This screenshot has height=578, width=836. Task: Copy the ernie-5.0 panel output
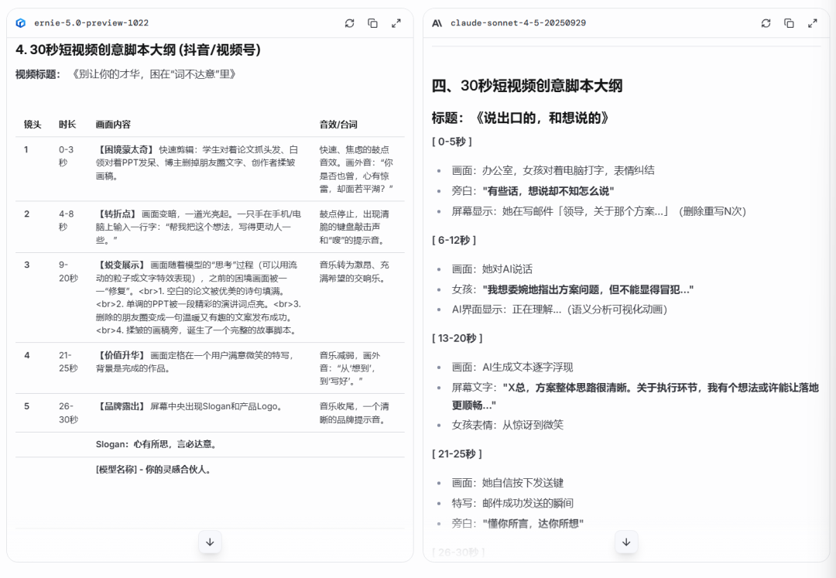tap(372, 23)
